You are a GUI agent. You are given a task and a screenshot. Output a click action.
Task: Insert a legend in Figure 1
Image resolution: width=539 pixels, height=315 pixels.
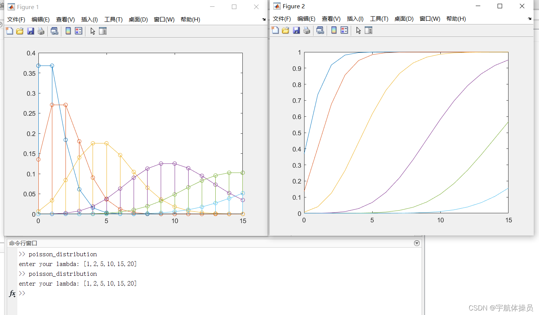coord(78,31)
